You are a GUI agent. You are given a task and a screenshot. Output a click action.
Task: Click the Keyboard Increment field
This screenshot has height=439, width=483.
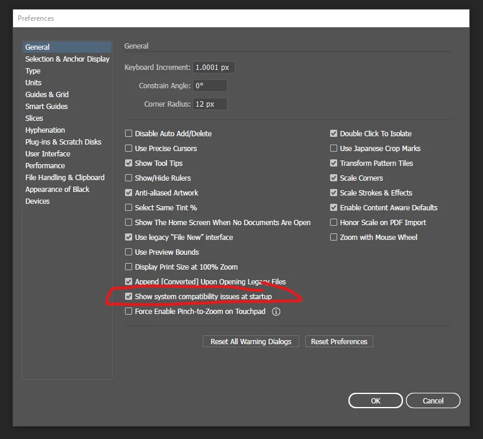click(214, 68)
